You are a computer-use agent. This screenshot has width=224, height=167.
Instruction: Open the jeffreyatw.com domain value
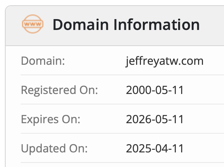(x=164, y=61)
